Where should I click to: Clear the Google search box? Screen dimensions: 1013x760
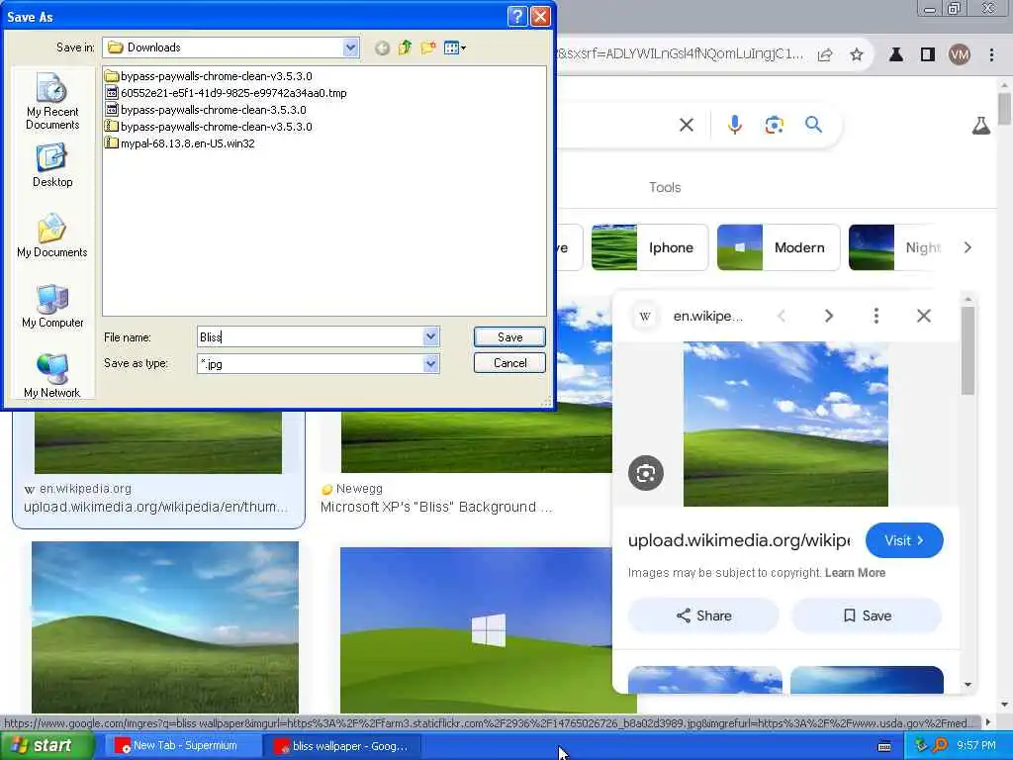click(687, 125)
